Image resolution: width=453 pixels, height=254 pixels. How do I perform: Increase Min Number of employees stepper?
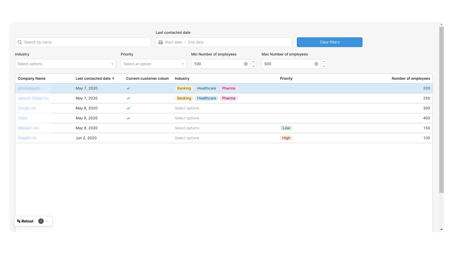pyautogui.click(x=253, y=62)
